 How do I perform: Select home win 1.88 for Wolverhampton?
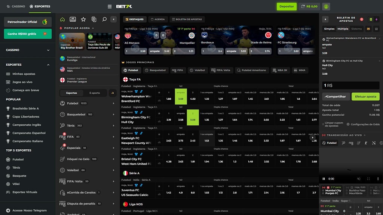[169, 97]
